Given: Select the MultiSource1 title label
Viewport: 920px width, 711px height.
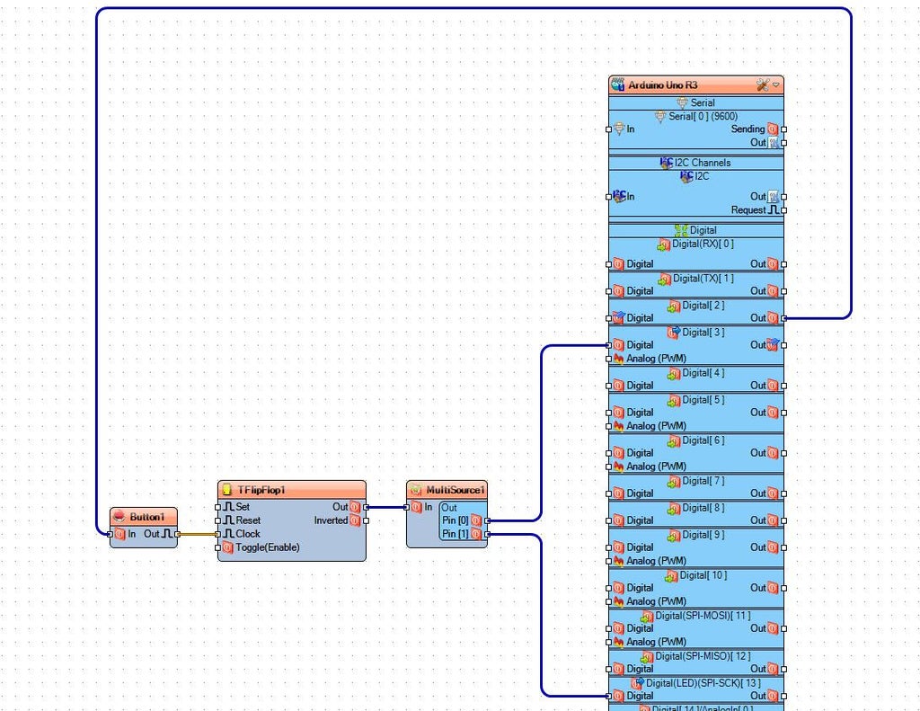Looking at the screenshot, I should point(456,490).
